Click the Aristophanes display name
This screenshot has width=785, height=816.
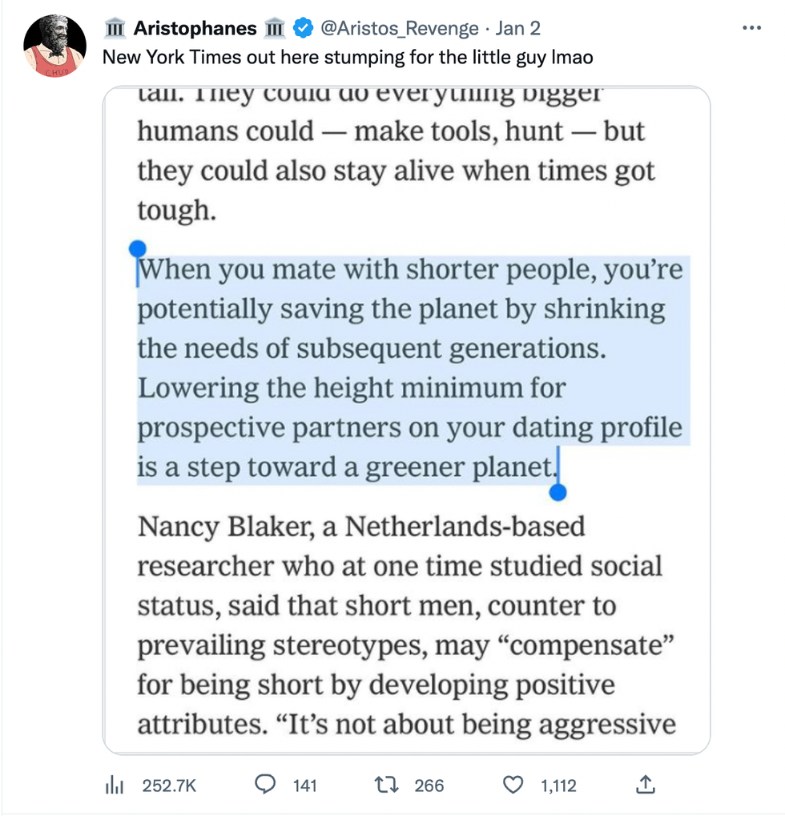pyautogui.click(x=195, y=29)
